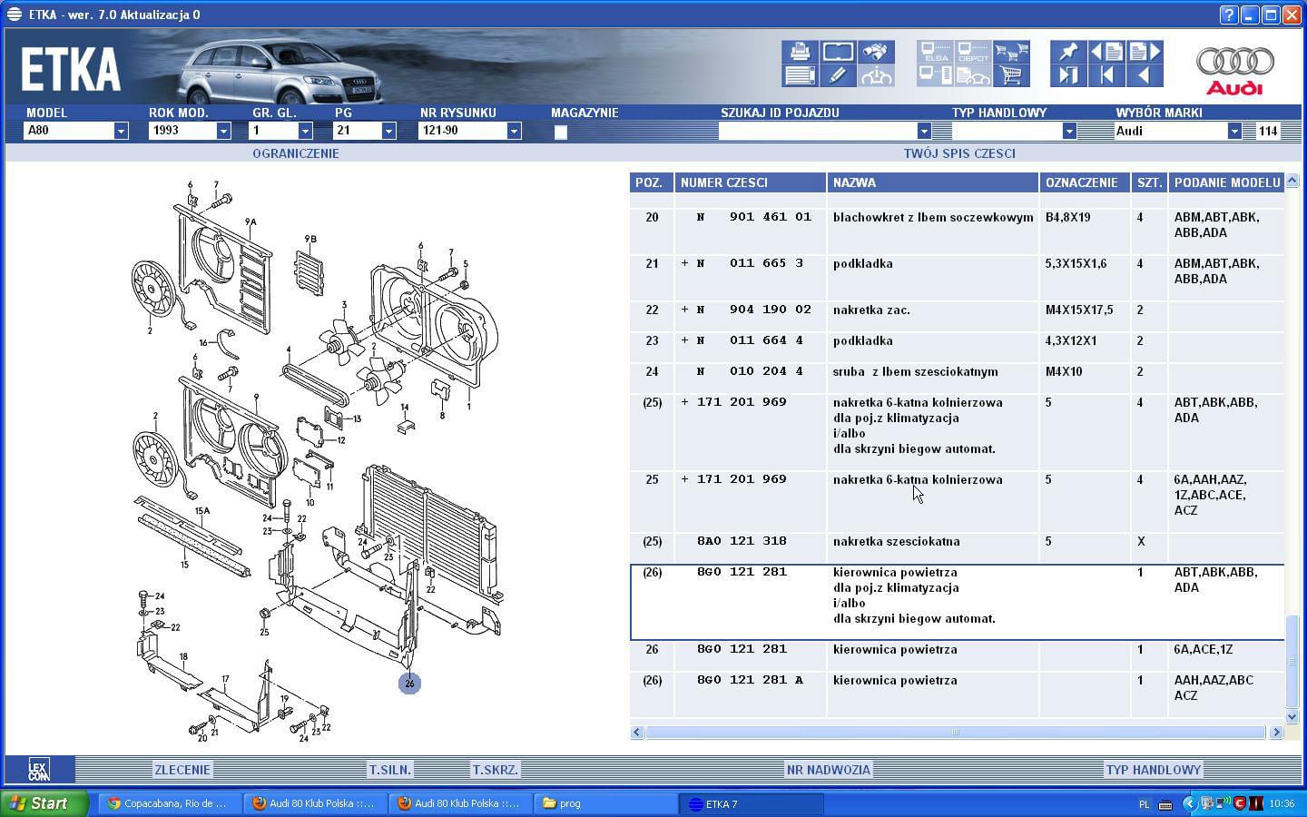Click the Audi logo
The image size is (1307, 817).
tap(1234, 70)
